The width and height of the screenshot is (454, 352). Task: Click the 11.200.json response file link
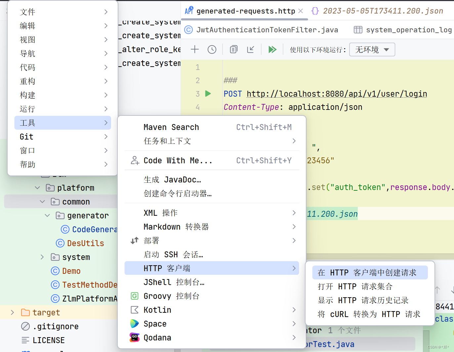[332, 214]
